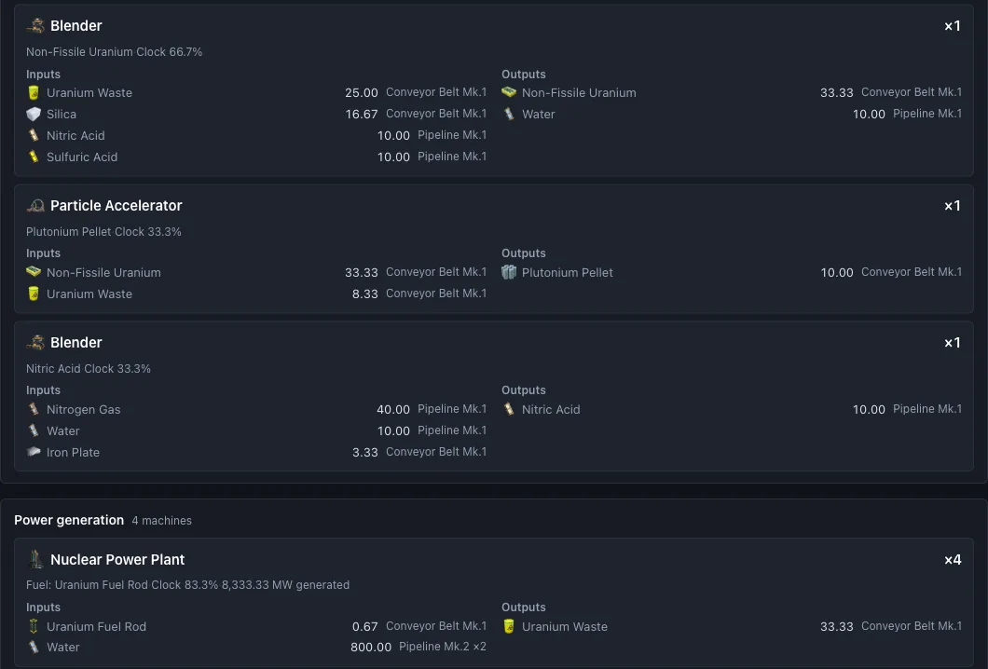The height and width of the screenshot is (669, 988).
Task: Click the Plutonium Pellet output icon
Action: [x=509, y=272]
